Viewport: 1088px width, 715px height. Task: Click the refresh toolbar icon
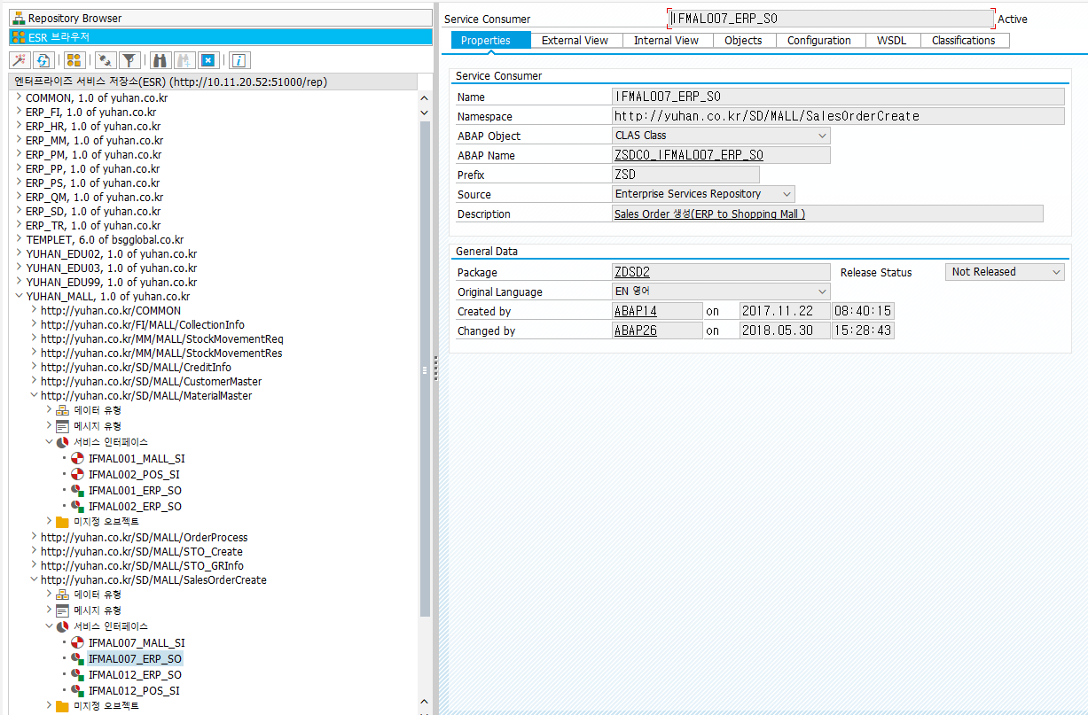point(43,60)
